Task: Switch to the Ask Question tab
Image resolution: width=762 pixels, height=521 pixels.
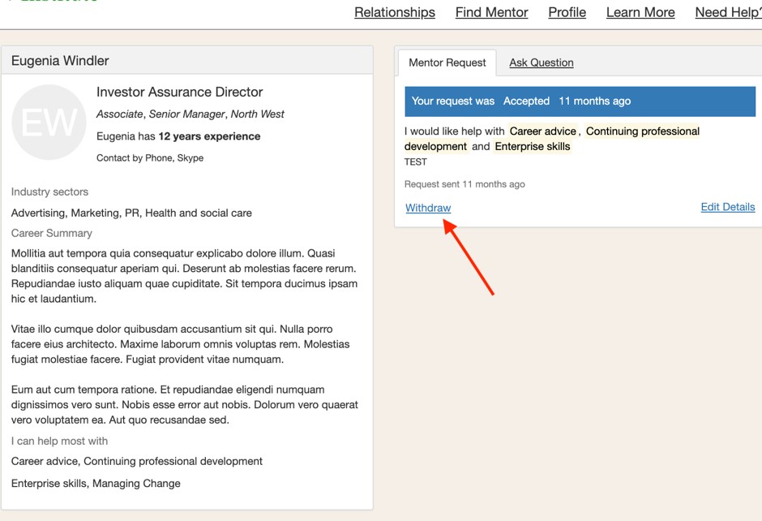Action: click(x=541, y=62)
